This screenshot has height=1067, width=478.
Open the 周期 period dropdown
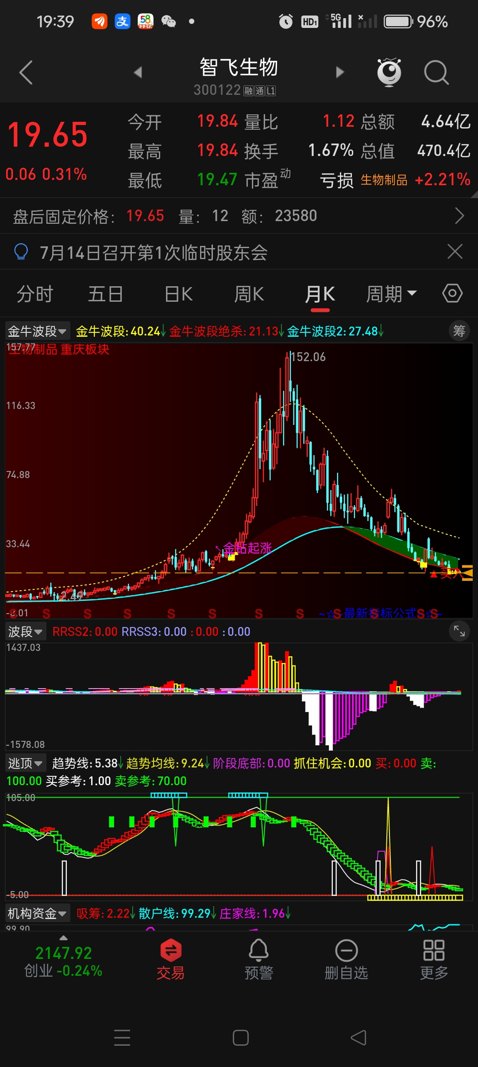click(391, 294)
